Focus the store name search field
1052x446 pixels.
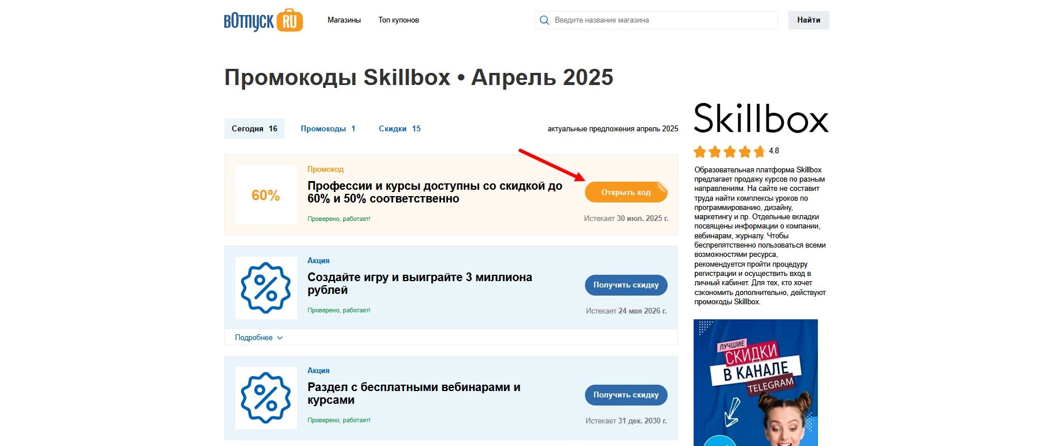coord(656,20)
